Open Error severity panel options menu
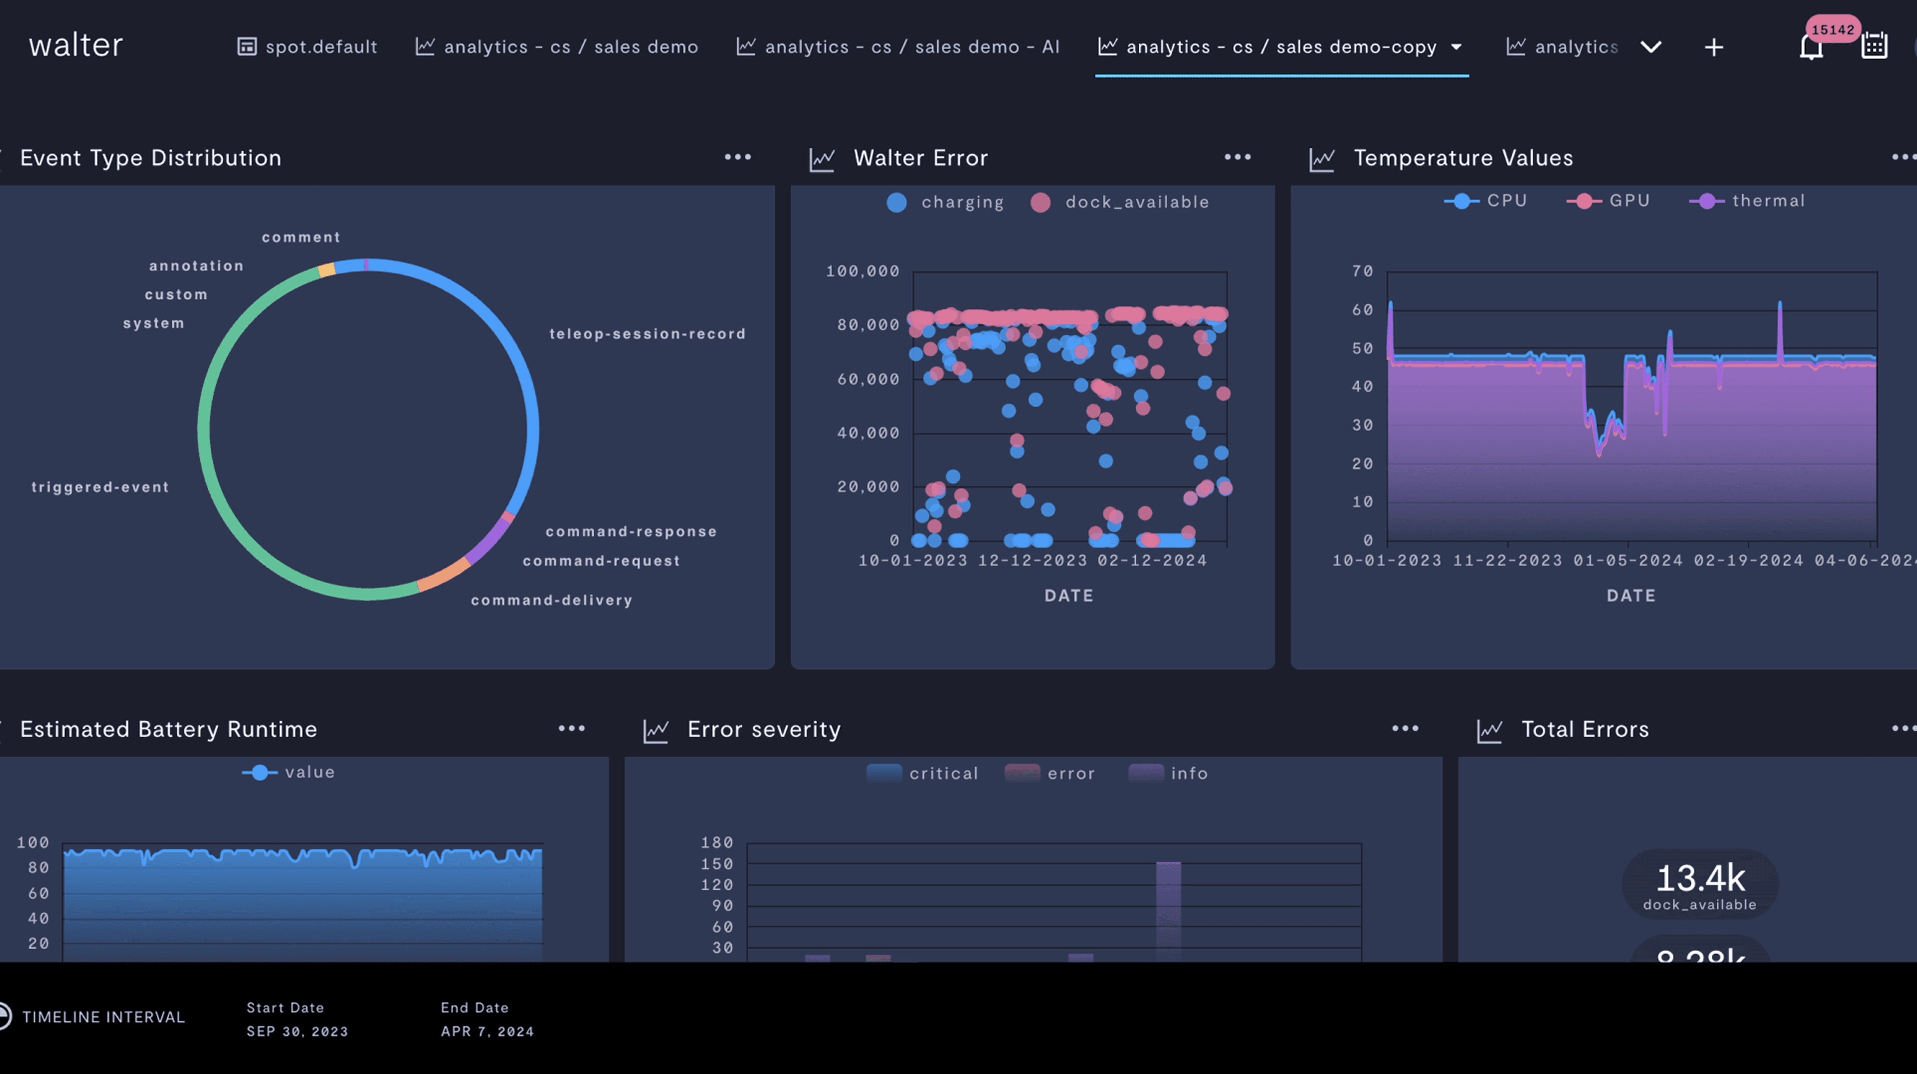This screenshot has width=1917, height=1074. click(1405, 728)
